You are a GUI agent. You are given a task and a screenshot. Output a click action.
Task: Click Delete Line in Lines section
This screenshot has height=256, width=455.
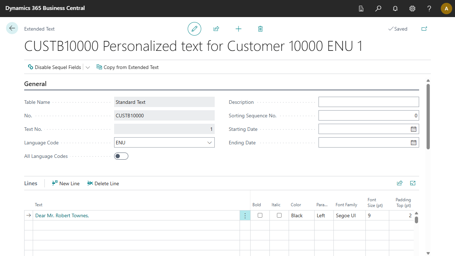(x=103, y=183)
